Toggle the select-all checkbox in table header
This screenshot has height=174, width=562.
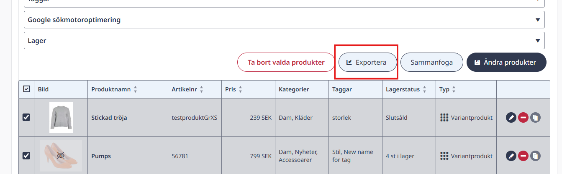click(x=26, y=89)
